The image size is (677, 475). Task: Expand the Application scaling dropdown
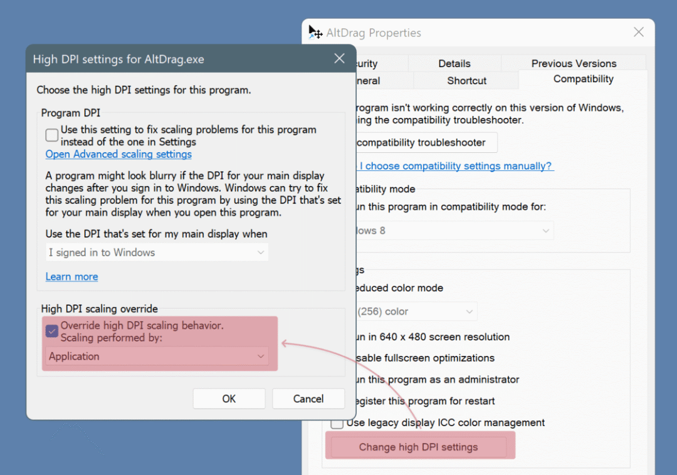tap(157, 357)
